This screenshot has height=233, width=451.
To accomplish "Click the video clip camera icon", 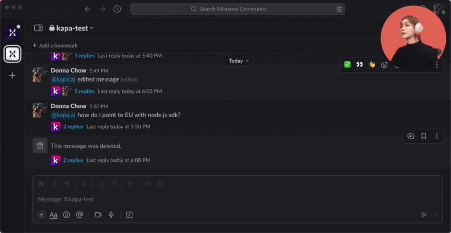I will pyautogui.click(x=98, y=215).
